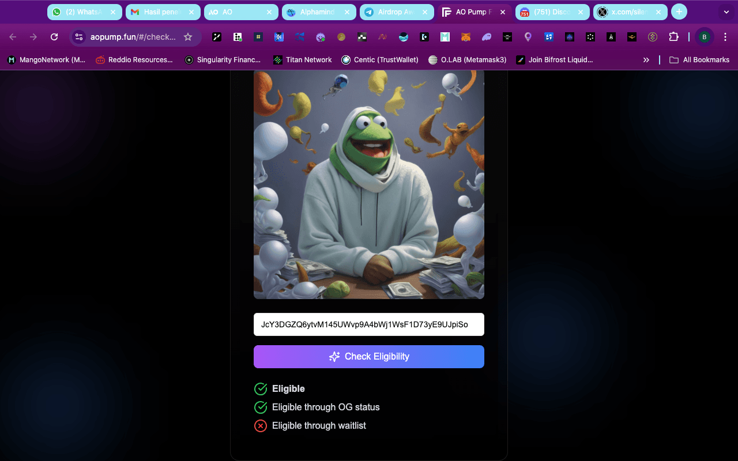Open the blue-white wave circle extension
738x461 pixels.
404,37
